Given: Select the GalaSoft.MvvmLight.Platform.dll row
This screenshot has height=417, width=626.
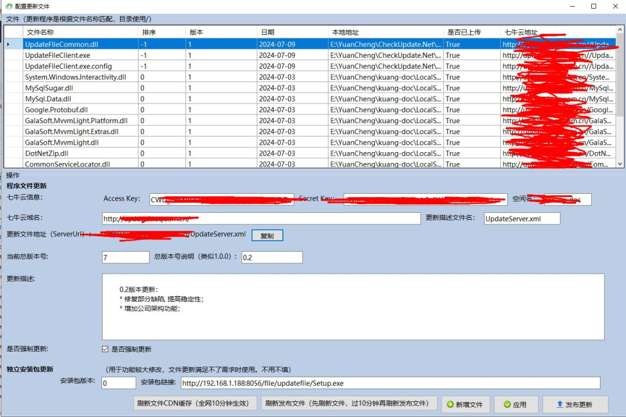Looking at the screenshot, I should 310,120.
